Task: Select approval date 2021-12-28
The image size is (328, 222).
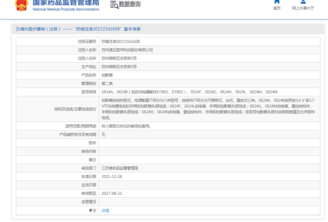Action: (x=112, y=176)
